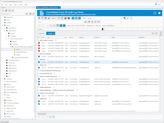Expand all groups with double down chevron
The image size is (164, 123).
tap(156, 33)
